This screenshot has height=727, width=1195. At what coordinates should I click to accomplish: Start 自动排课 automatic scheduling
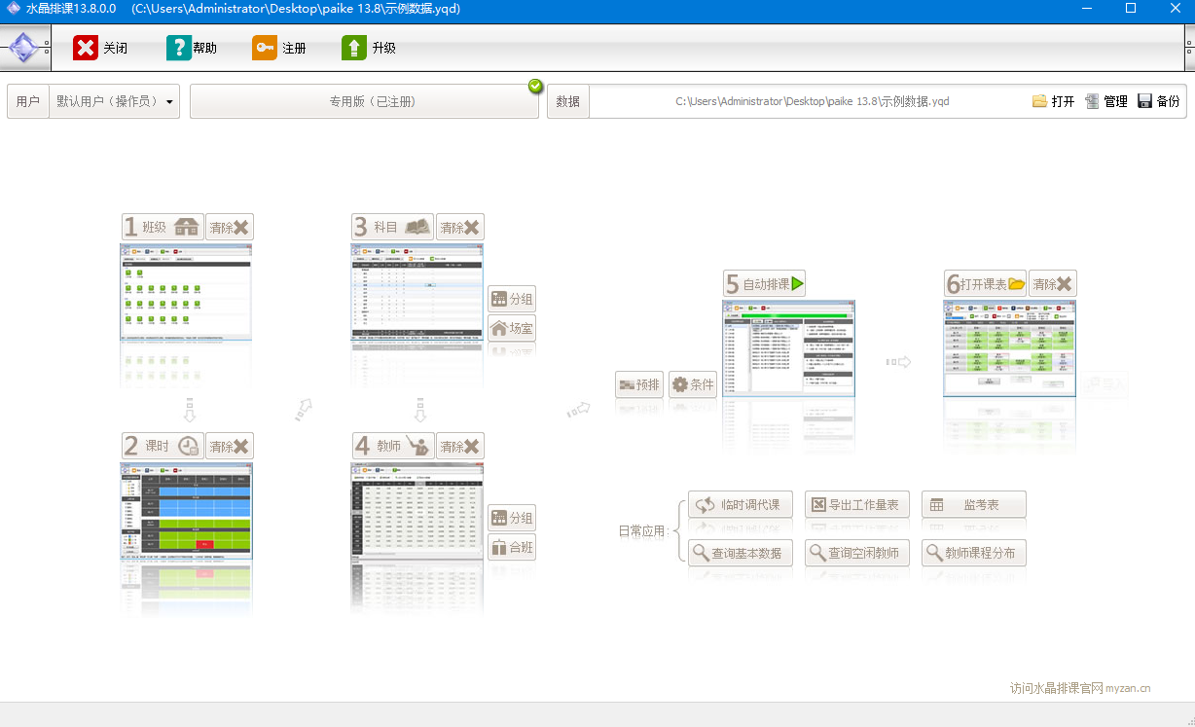click(x=764, y=284)
